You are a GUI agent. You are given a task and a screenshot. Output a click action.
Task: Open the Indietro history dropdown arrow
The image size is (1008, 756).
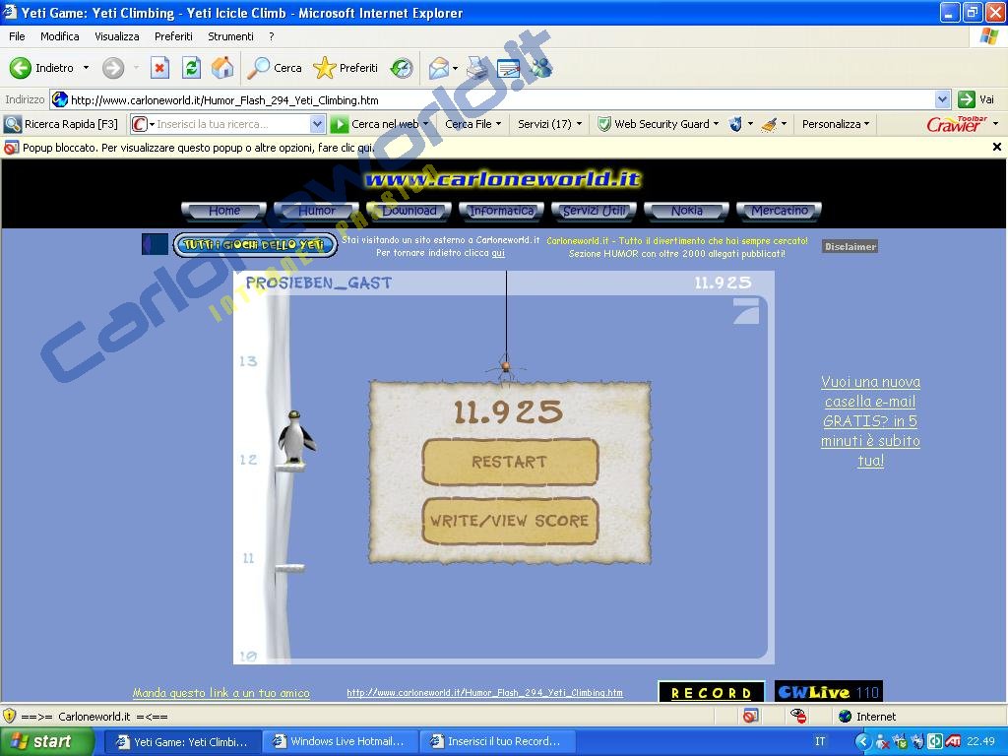[x=87, y=68]
